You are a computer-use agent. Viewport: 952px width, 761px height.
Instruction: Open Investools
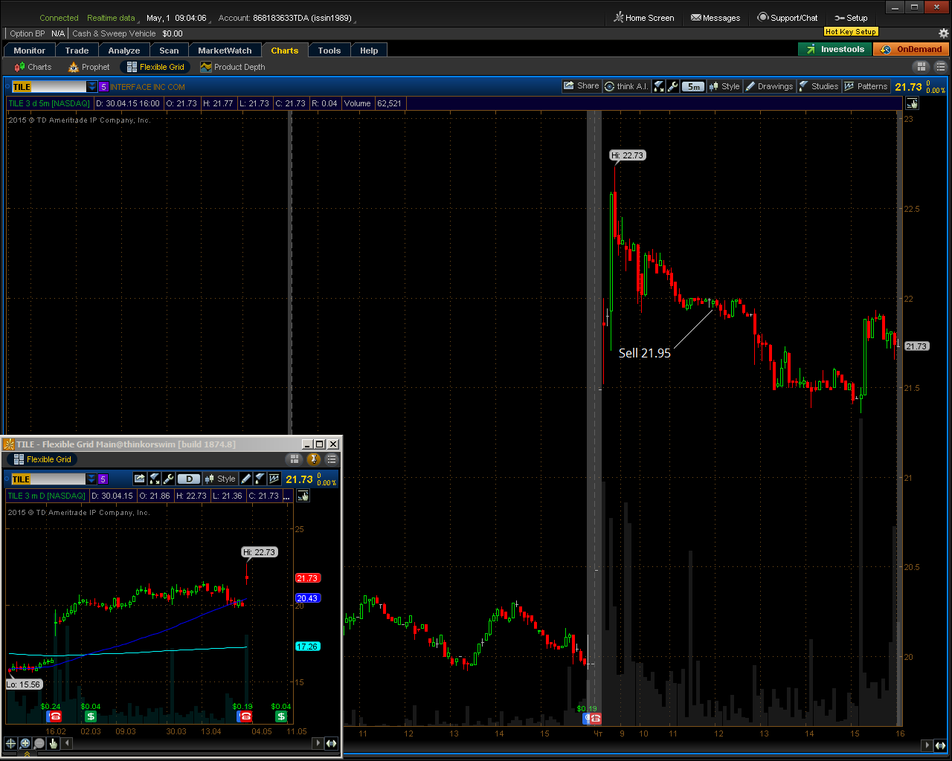[835, 49]
